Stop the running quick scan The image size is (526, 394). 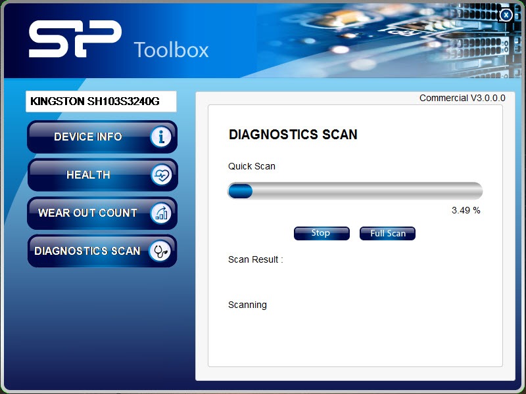[322, 233]
